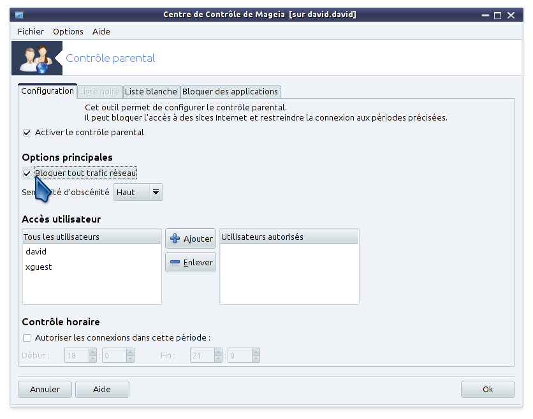The height and width of the screenshot is (419, 533).
Task: Click the Début minute field
Action: [x=114, y=355]
